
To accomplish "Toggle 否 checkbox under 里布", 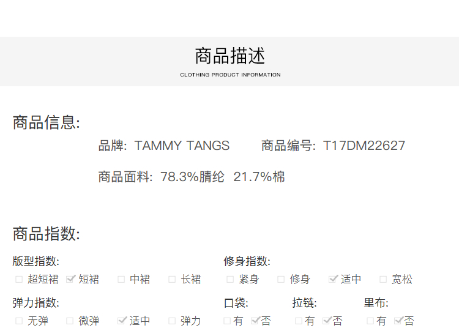I will coord(398,321).
